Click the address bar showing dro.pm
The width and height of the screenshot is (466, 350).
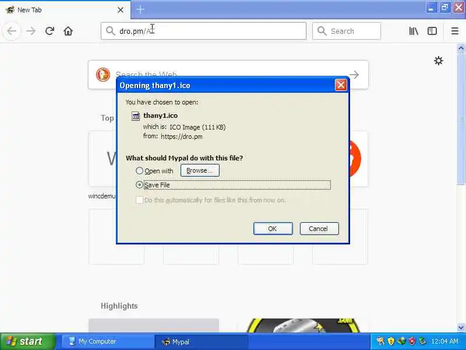[x=203, y=31]
